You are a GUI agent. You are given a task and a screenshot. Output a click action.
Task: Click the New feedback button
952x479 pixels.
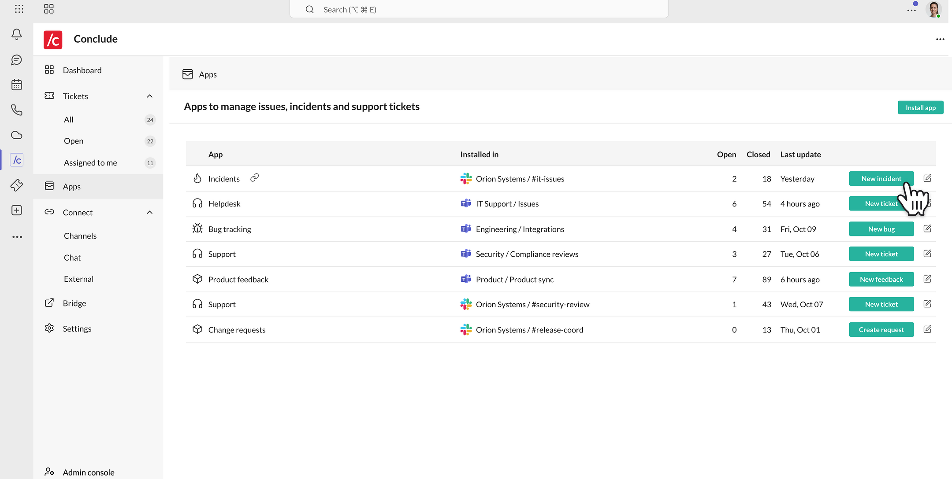tap(881, 280)
